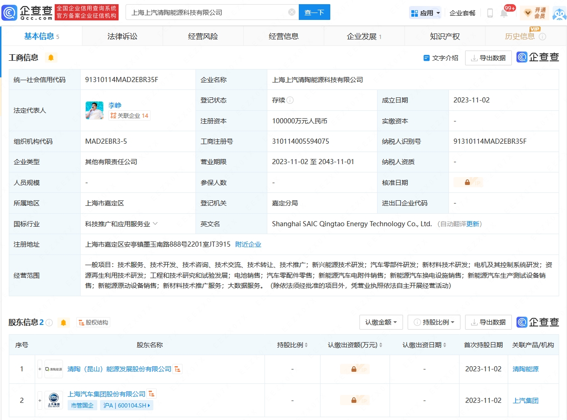The image size is (567, 420).
Task: Go to the 知识产权 tab
Action: 445,36
